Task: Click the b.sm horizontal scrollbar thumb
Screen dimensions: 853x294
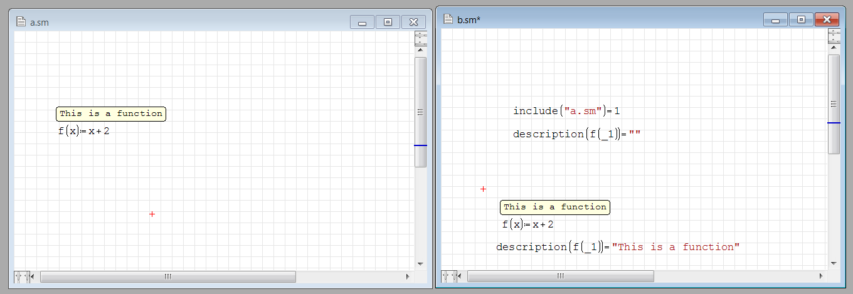Action: pos(560,276)
